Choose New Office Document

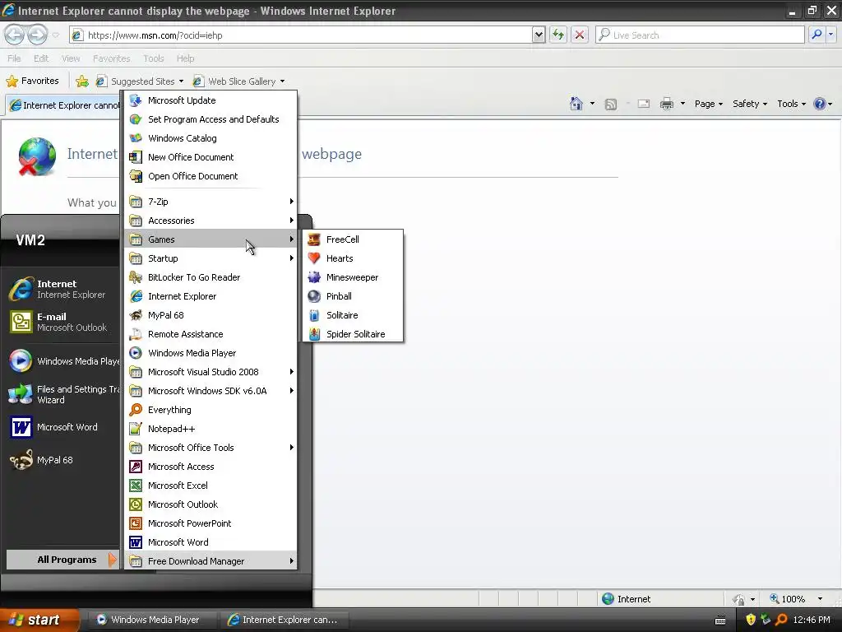pos(210,157)
